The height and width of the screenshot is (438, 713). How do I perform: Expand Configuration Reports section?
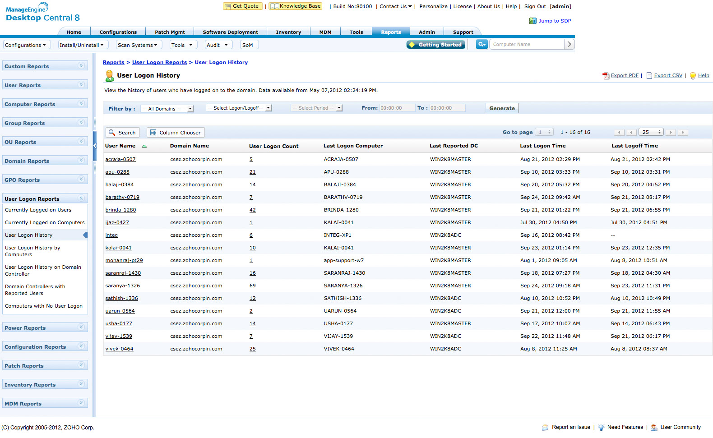81,346
